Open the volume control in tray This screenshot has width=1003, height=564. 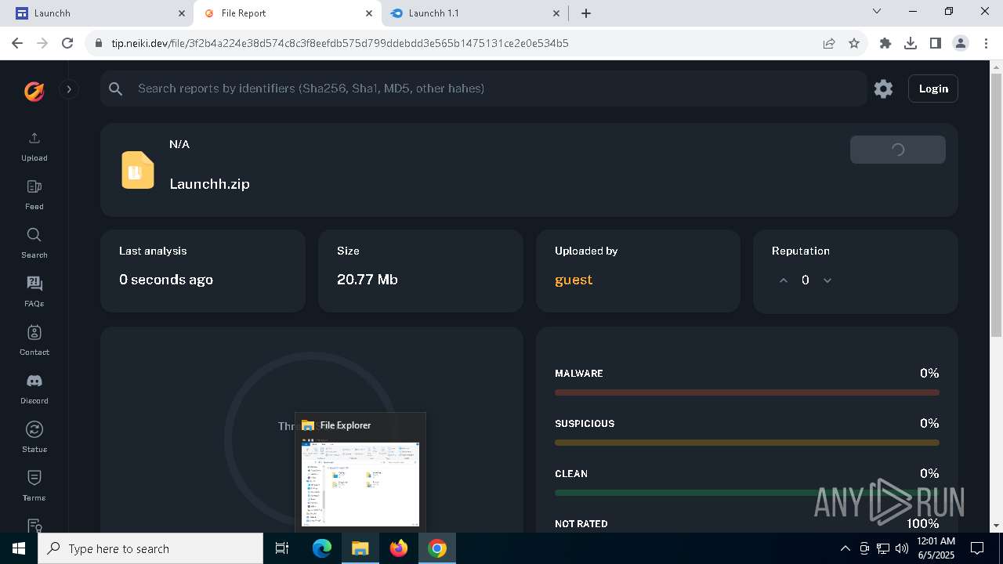click(901, 548)
